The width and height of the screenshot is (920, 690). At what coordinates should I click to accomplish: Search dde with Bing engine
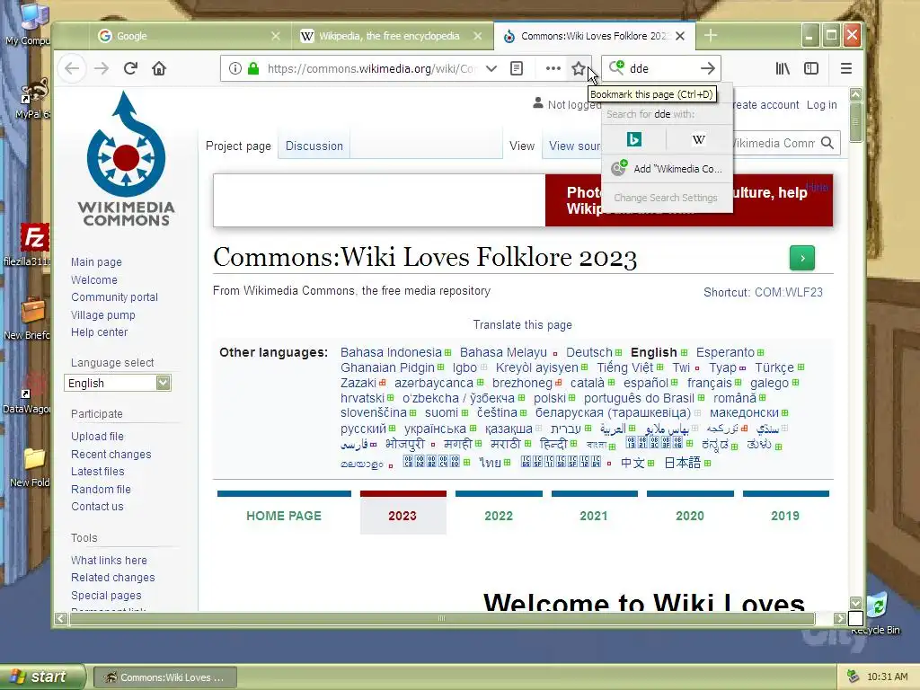tap(634, 139)
